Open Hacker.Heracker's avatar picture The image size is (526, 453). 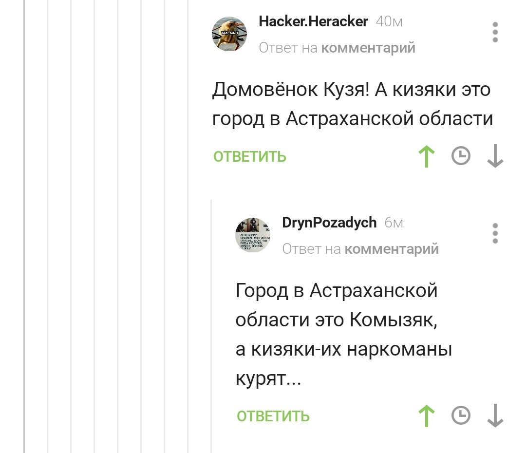[x=229, y=34]
